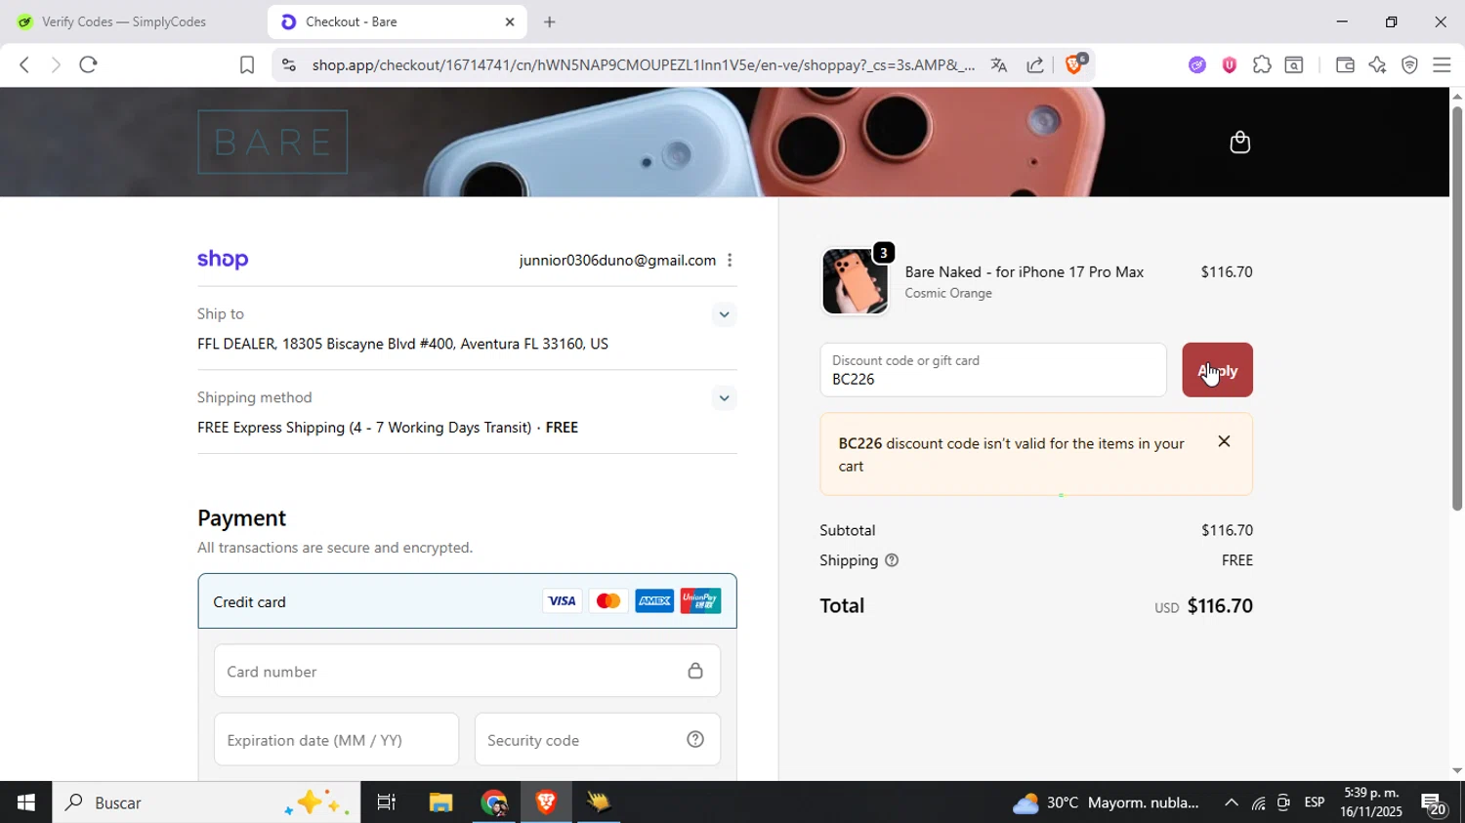Open the shopping bag cart icon
Viewport: 1465px width, 823px height.
coord(1239,143)
